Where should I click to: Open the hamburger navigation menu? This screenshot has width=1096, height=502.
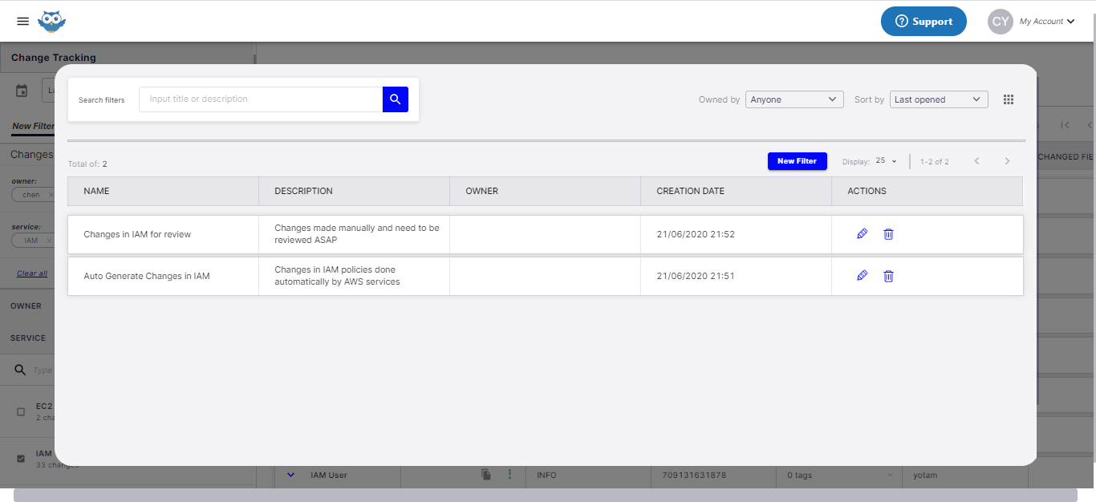point(22,22)
